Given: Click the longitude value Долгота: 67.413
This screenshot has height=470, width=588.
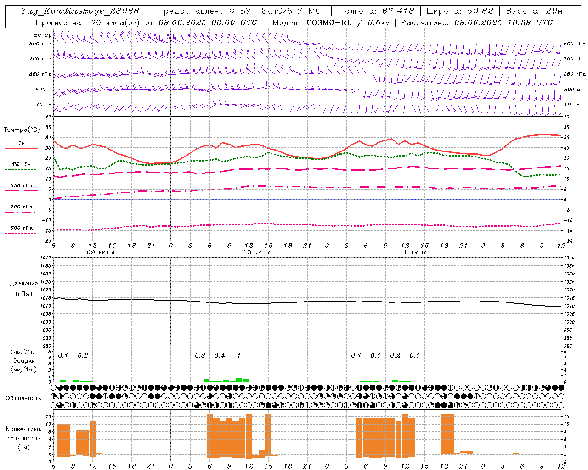Looking at the screenshot, I should pos(376,11).
